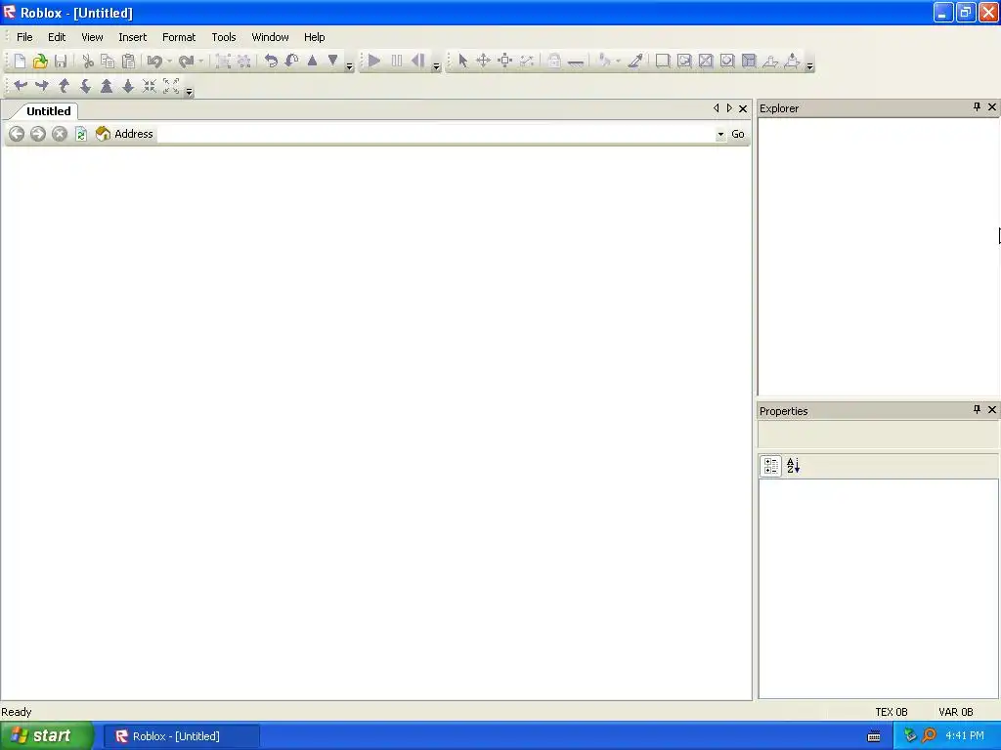
Task: Open the Window menu
Action: coord(270,37)
